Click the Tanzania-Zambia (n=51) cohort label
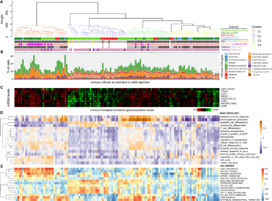 pyautogui.click(x=234, y=30)
